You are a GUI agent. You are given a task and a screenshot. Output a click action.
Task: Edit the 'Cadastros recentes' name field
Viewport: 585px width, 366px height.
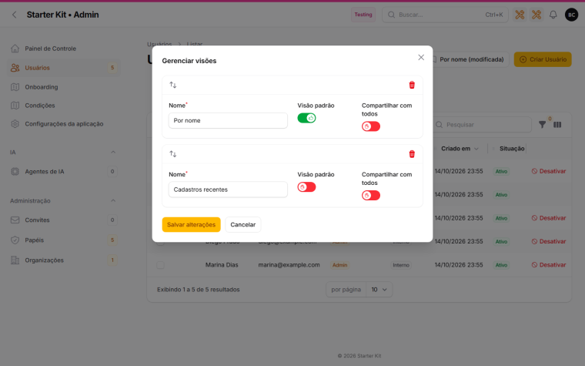[228, 190]
